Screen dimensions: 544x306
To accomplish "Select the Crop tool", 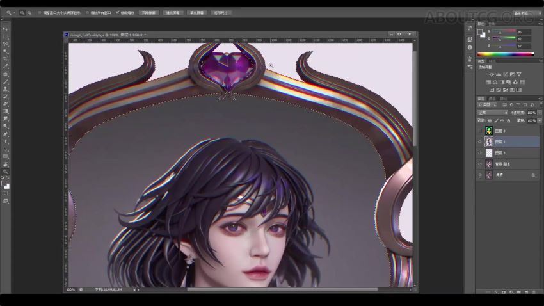I will coord(5,59).
